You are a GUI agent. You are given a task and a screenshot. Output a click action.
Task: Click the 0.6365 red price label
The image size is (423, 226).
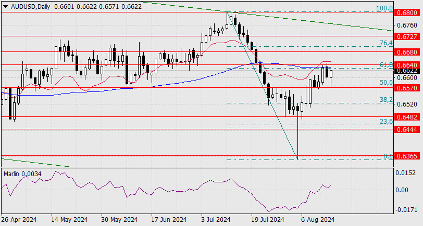click(x=407, y=156)
